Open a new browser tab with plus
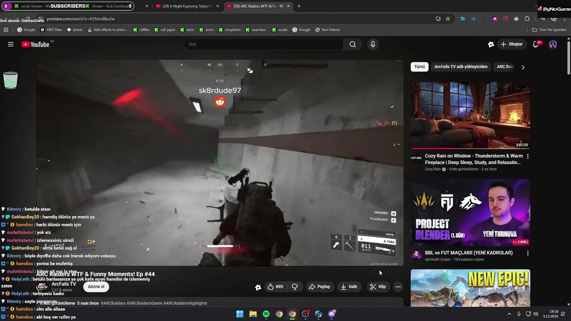This screenshot has height=321, width=571. coord(299,6)
